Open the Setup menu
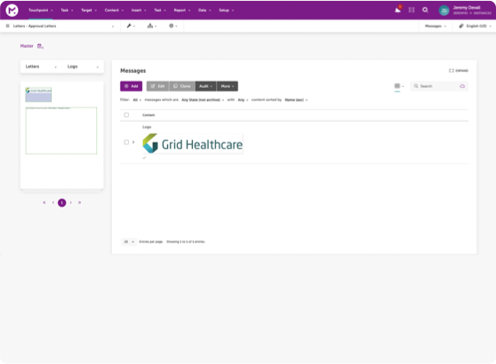496x364 pixels. click(x=227, y=10)
